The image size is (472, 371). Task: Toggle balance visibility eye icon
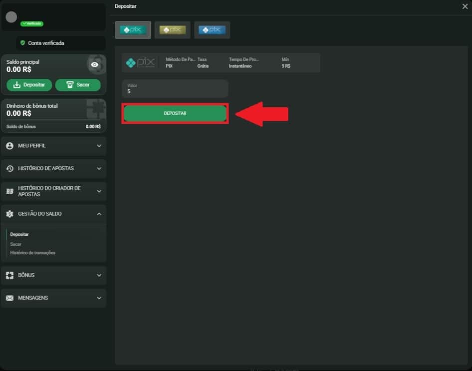(95, 65)
